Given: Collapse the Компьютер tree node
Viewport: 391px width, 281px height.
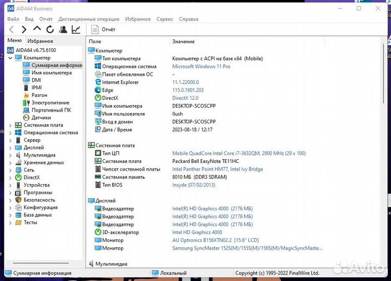Looking at the screenshot, I should [x=10, y=58].
